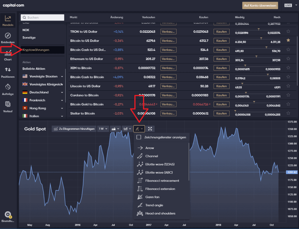Click Verkaufen for Ethereum to US Dollar

[168, 59]
